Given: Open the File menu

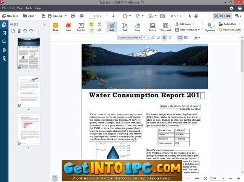Looking at the screenshot, I should [4, 8].
